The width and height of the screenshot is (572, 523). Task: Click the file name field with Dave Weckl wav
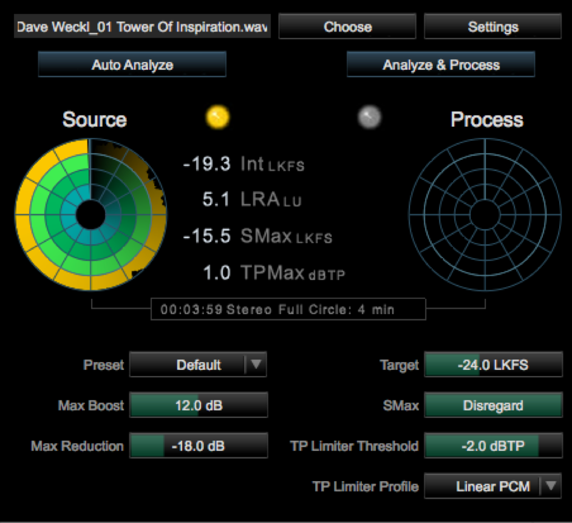142,27
